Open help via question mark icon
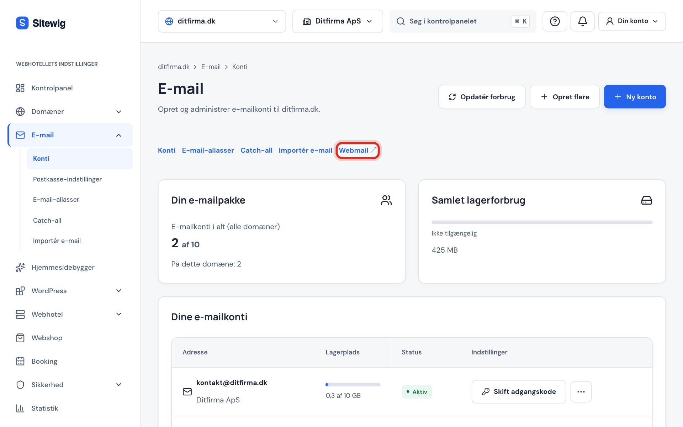 click(x=555, y=21)
